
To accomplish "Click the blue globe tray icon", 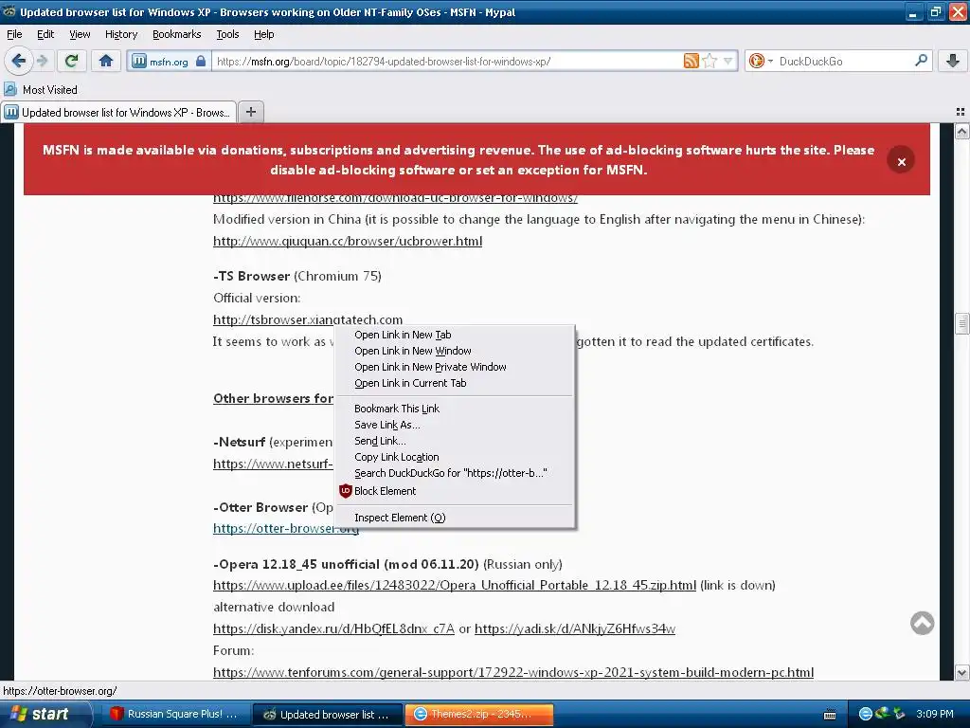I will point(866,714).
